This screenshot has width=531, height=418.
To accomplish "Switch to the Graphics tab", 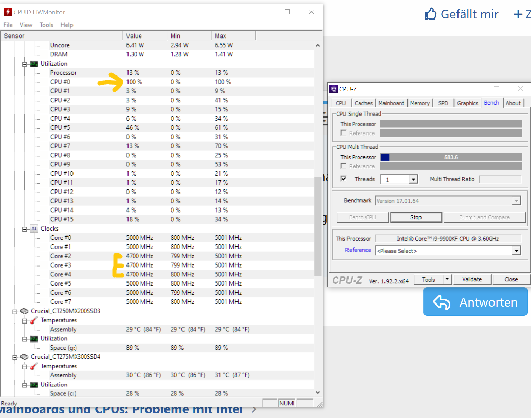I will 467,103.
